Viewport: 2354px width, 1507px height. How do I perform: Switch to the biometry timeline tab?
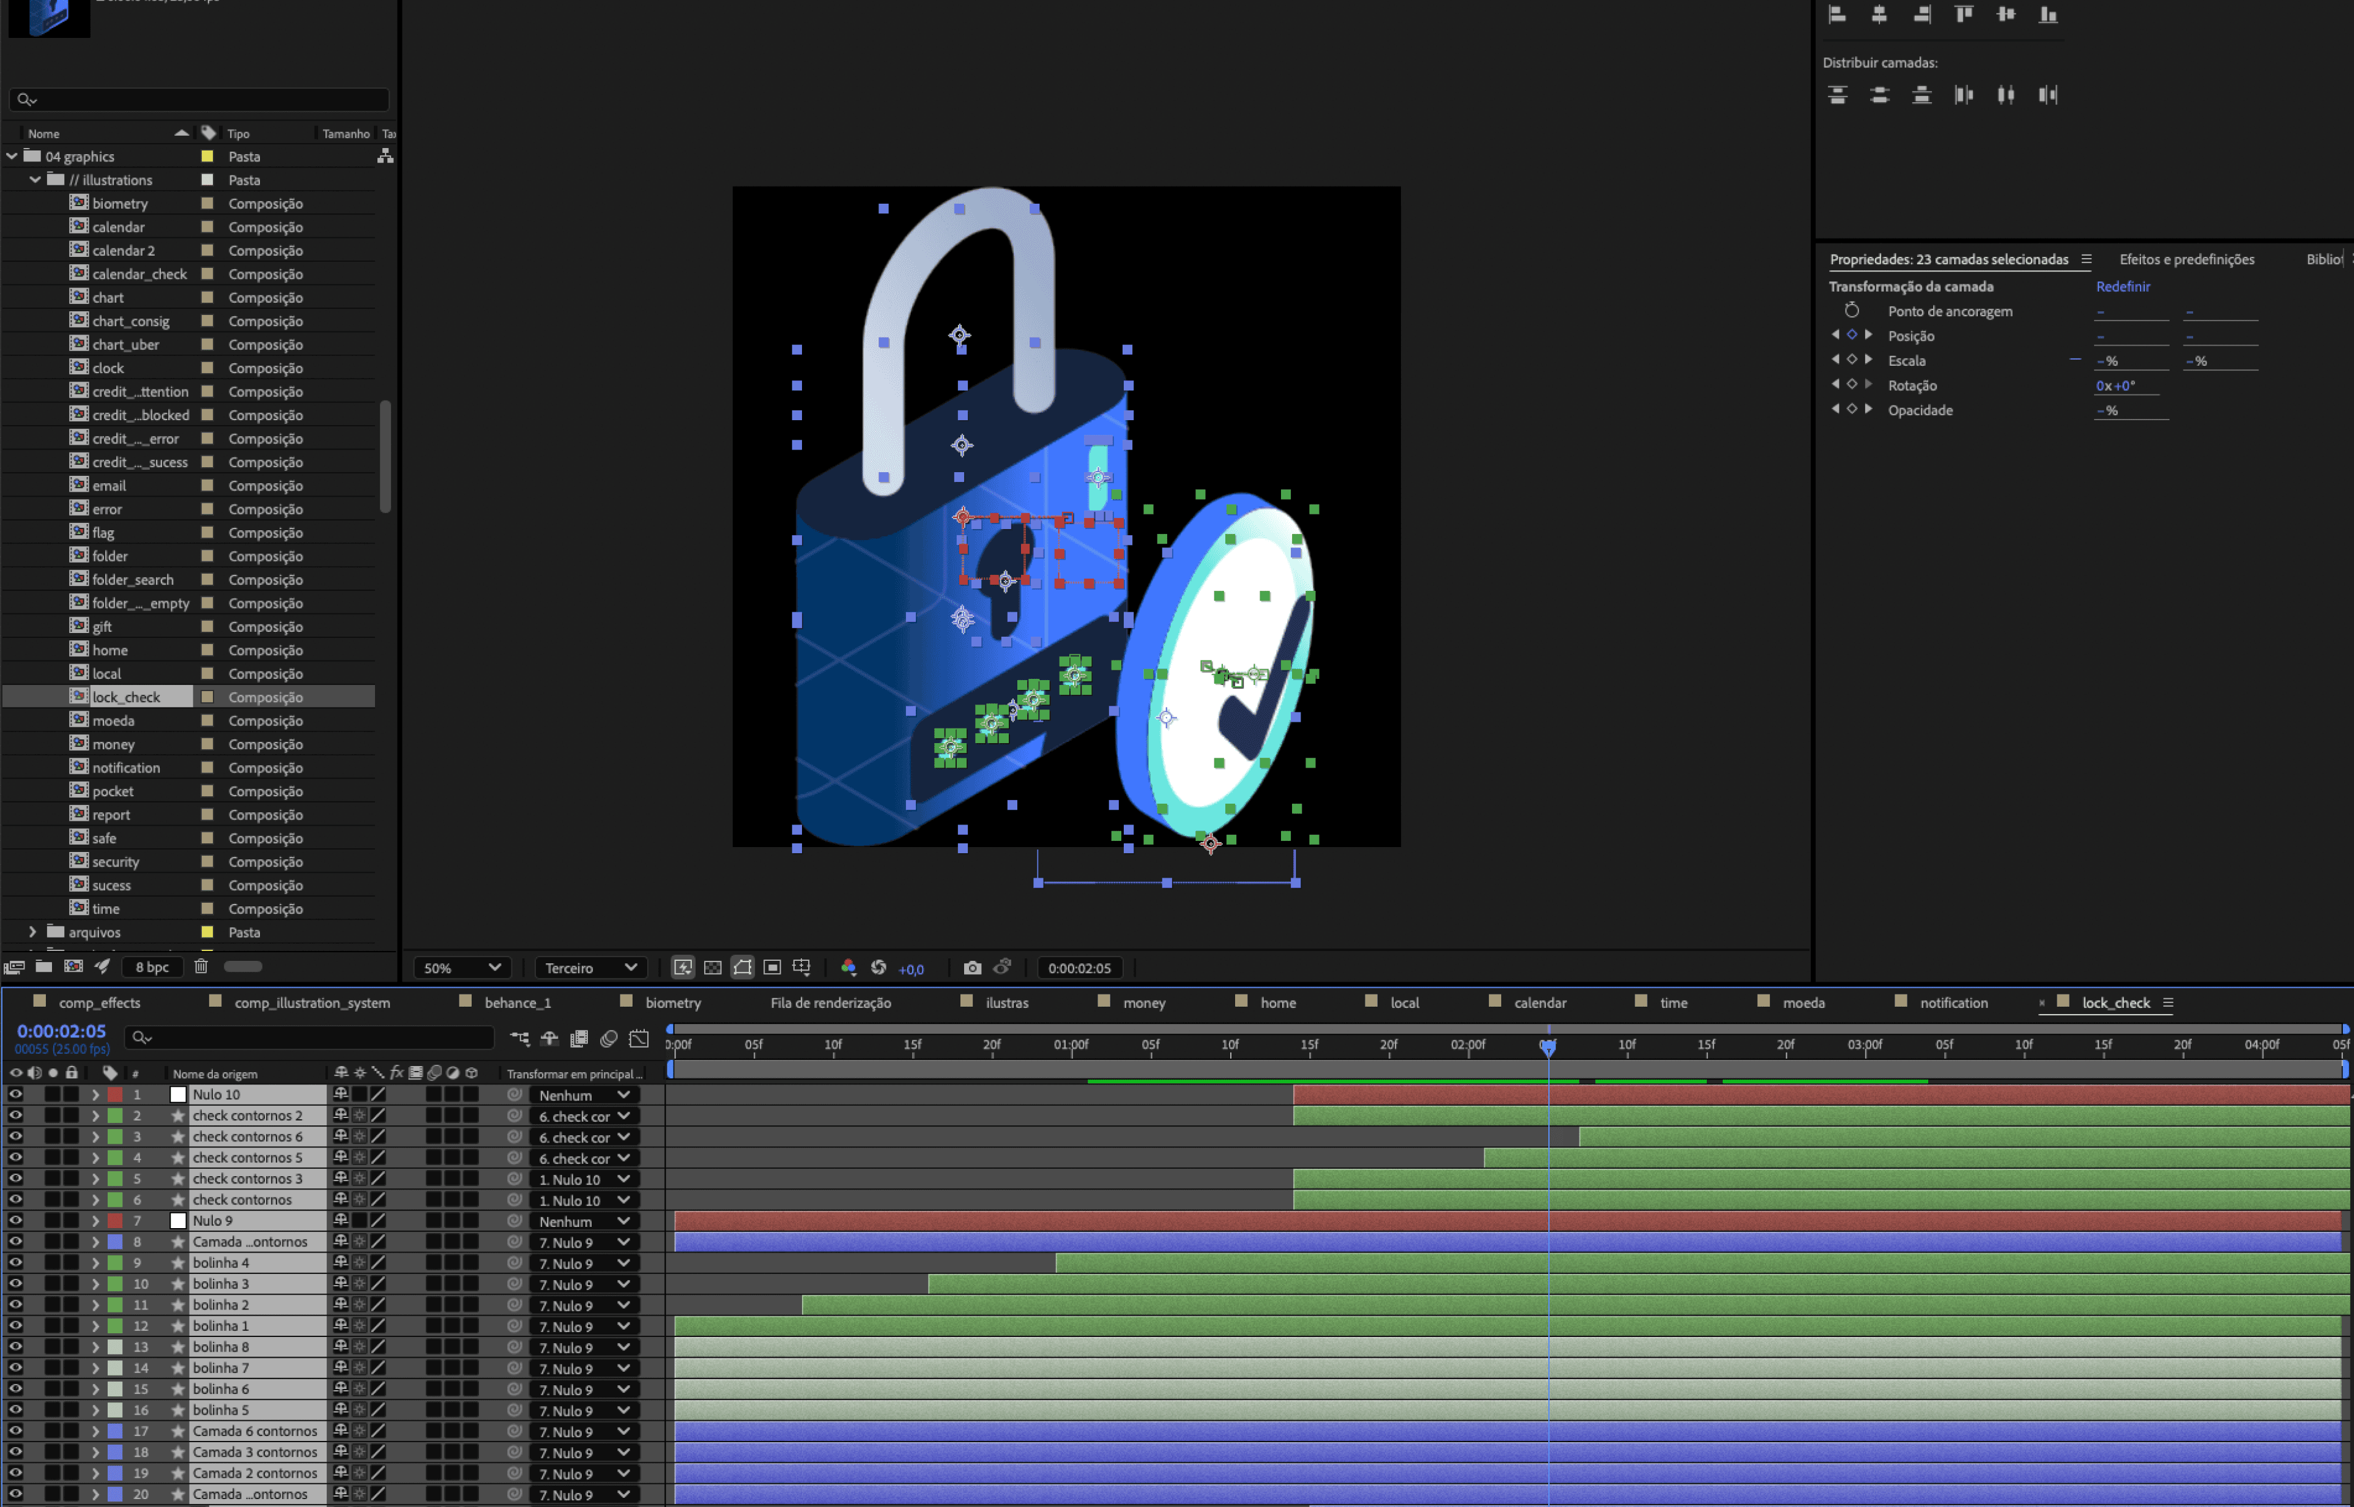[672, 1002]
